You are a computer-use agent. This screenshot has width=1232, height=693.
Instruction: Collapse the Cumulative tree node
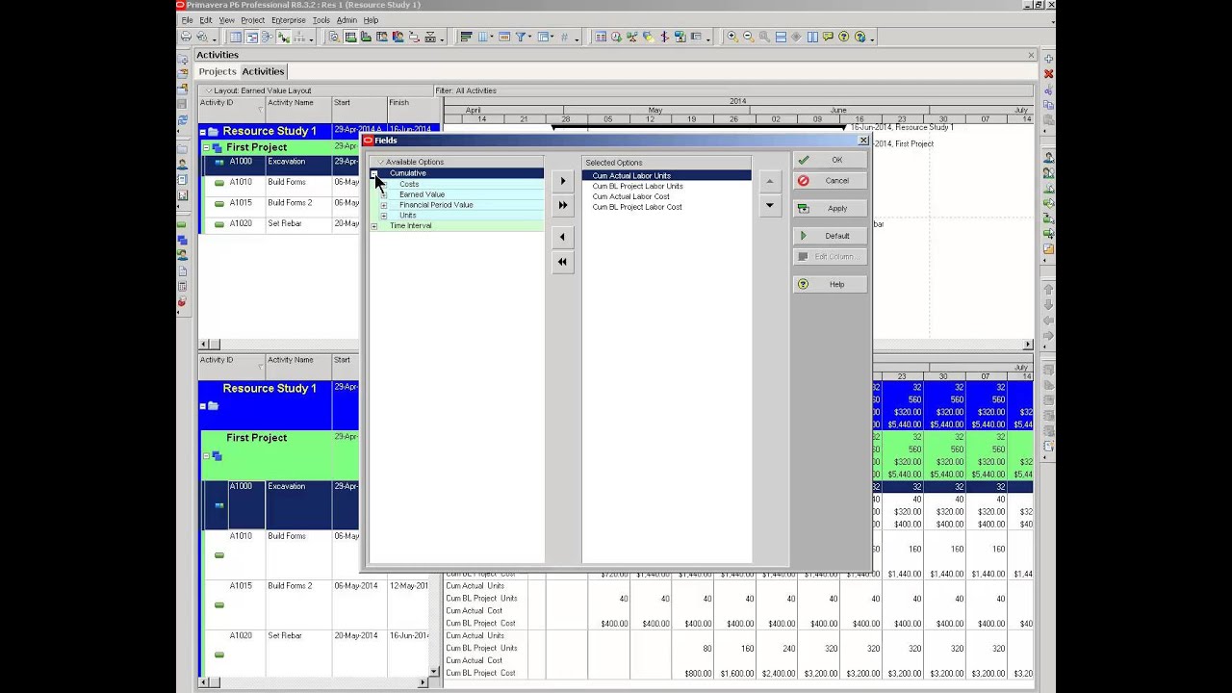(374, 173)
